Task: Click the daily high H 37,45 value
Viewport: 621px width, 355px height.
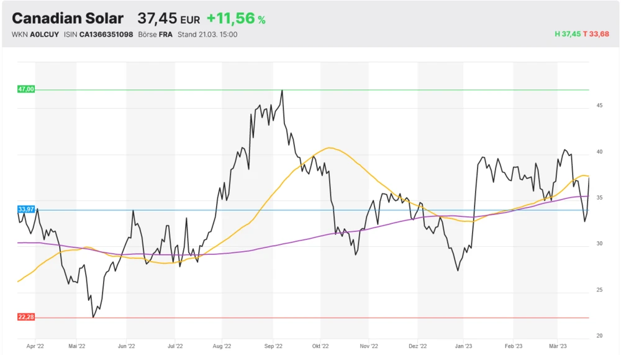Action: [x=568, y=34]
